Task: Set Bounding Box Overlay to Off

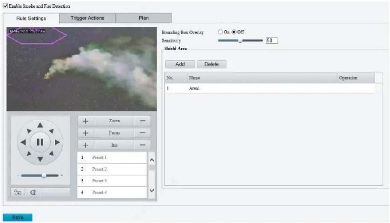Action: [234, 32]
